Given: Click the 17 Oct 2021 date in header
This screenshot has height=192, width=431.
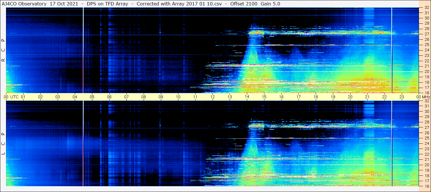Looking at the screenshot, I should pos(64,4).
